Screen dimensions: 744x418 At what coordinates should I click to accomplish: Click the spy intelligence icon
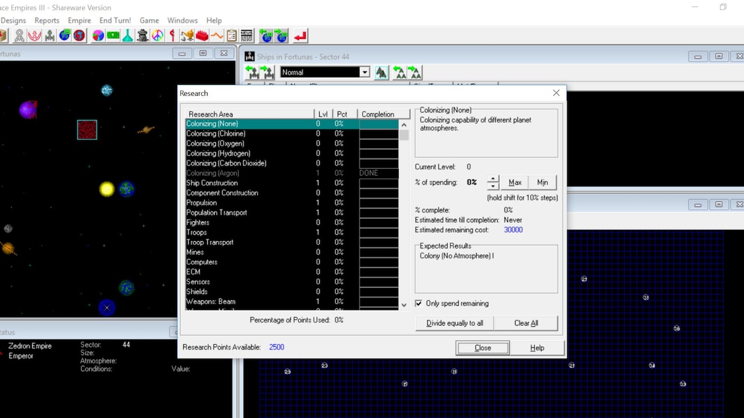tap(142, 36)
